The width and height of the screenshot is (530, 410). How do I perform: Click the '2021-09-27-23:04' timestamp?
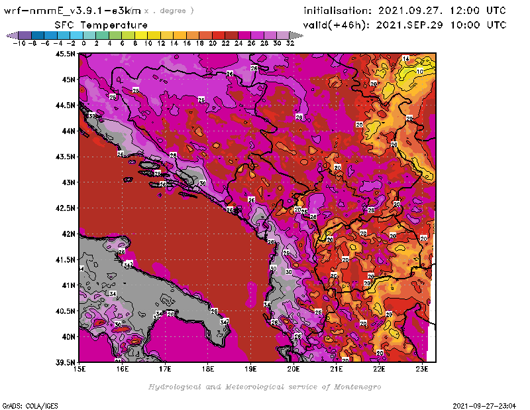(484, 405)
